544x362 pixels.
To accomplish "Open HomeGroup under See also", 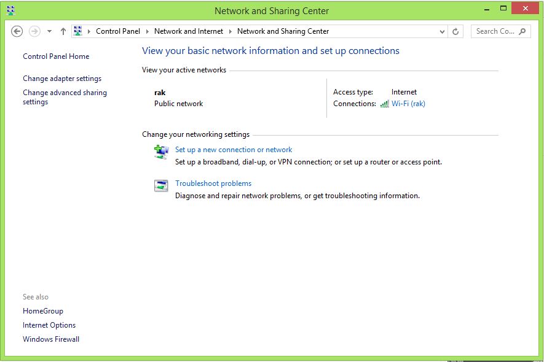I will [43, 311].
